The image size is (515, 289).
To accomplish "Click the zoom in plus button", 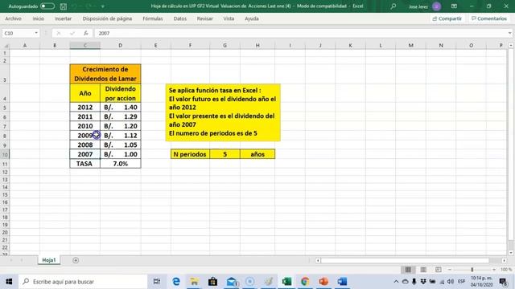I will pyautogui.click(x=494, y=270).
